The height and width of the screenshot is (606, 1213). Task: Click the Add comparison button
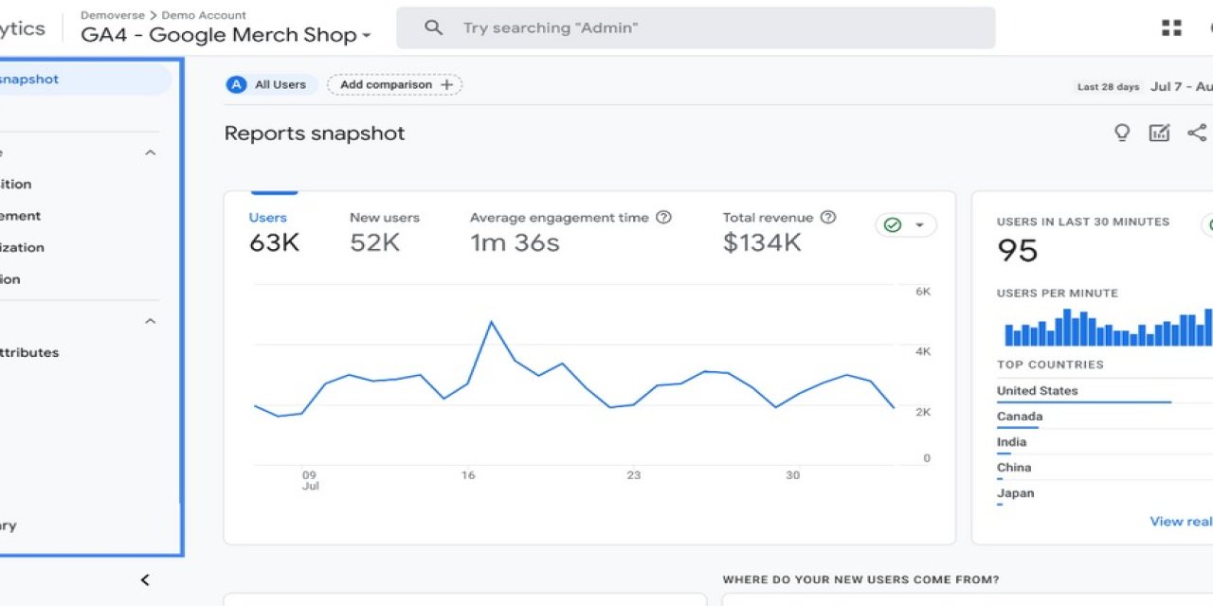point(394,84)
